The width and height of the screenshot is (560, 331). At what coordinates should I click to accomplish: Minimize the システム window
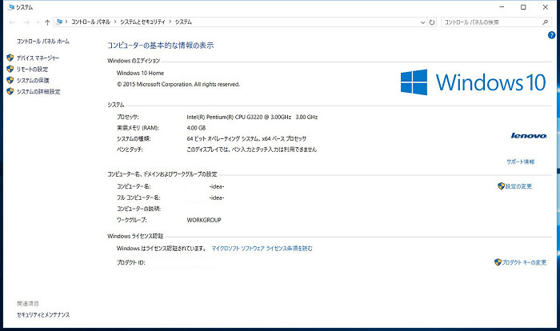[x=502, y=7]
